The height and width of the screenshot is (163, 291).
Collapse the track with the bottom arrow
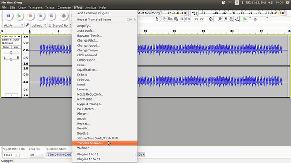pos(12,96)
